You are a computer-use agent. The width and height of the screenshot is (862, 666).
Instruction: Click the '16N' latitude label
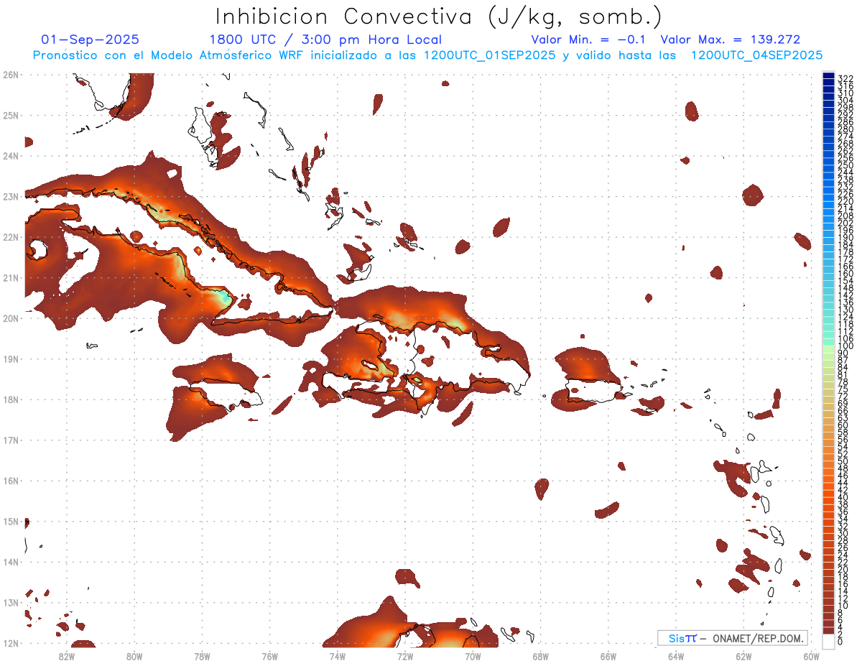pos(10,481)
